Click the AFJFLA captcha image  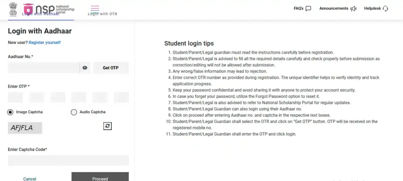(x=25, y=128)
